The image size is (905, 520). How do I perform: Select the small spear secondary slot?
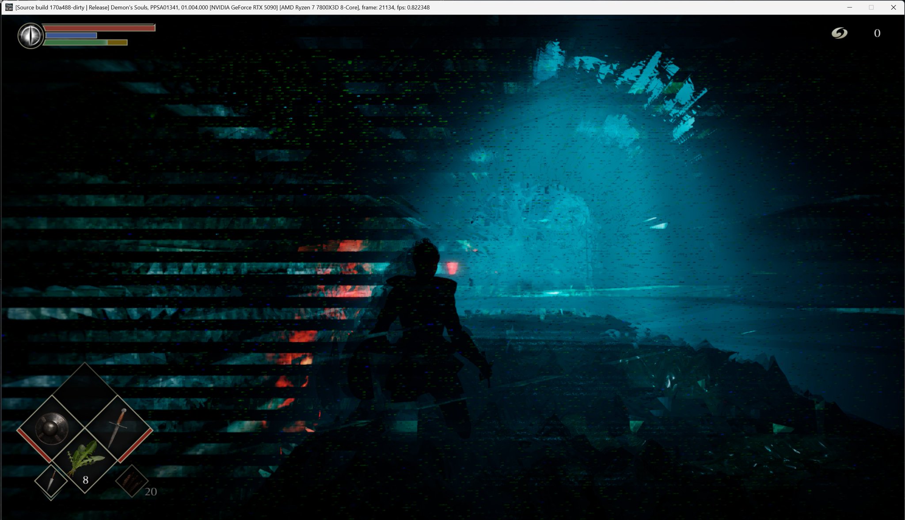[51, 482]
